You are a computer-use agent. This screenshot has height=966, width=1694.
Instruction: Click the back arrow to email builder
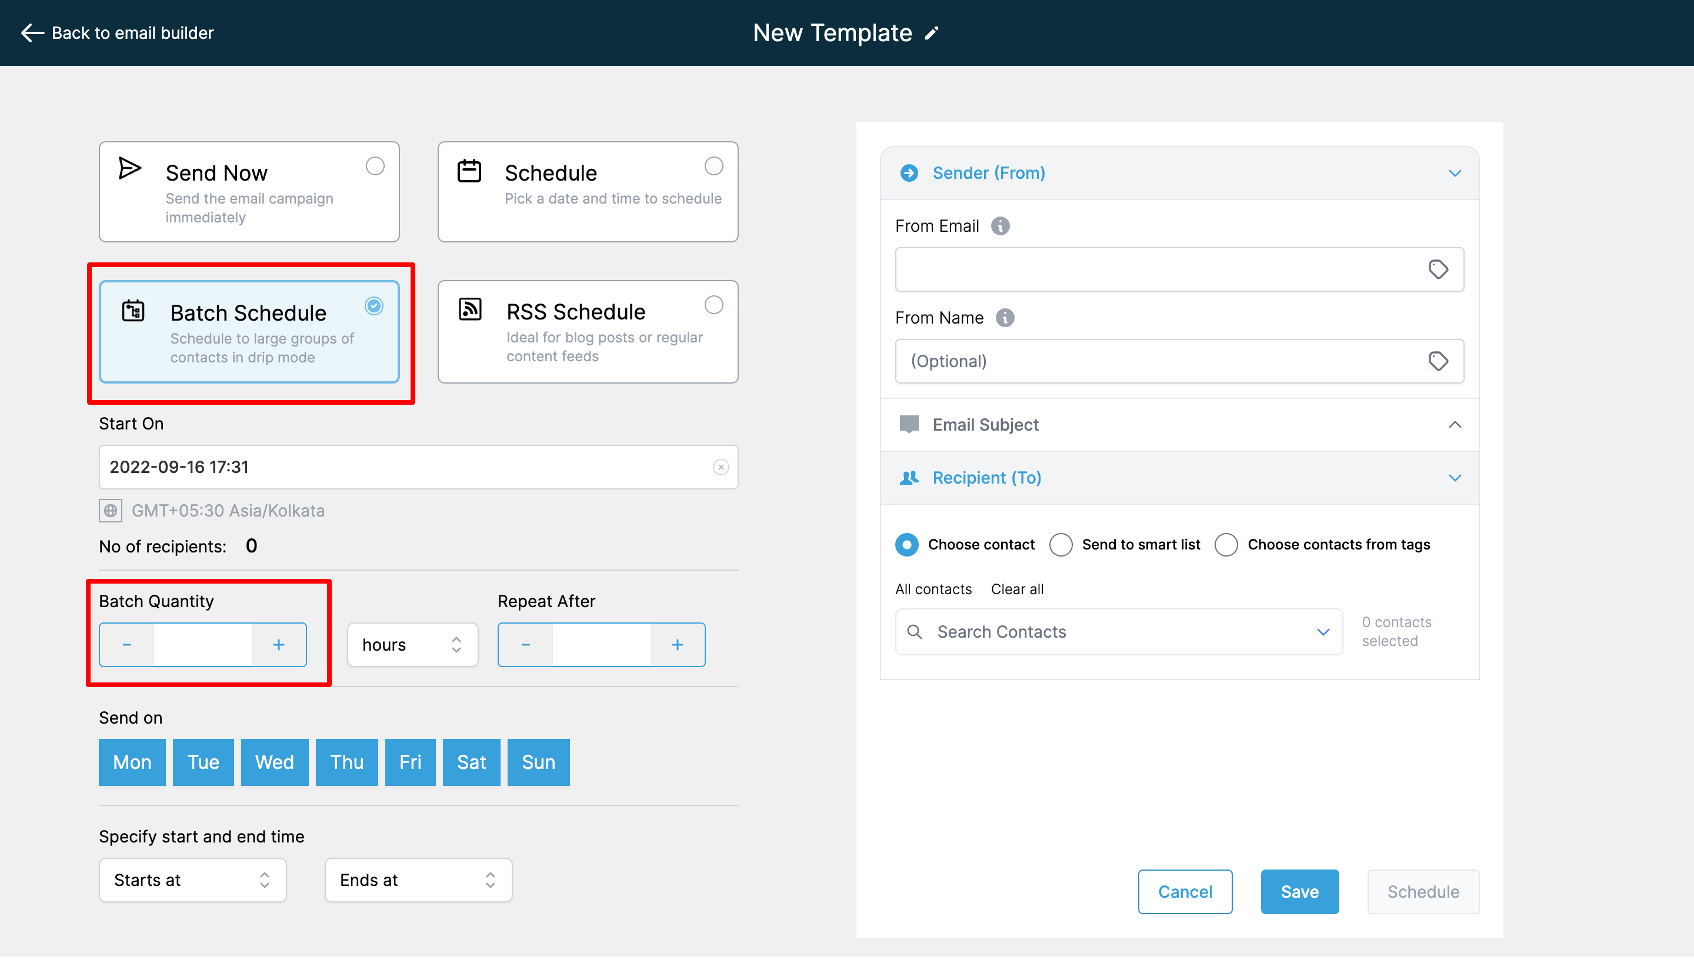click(x=32, y=32)
